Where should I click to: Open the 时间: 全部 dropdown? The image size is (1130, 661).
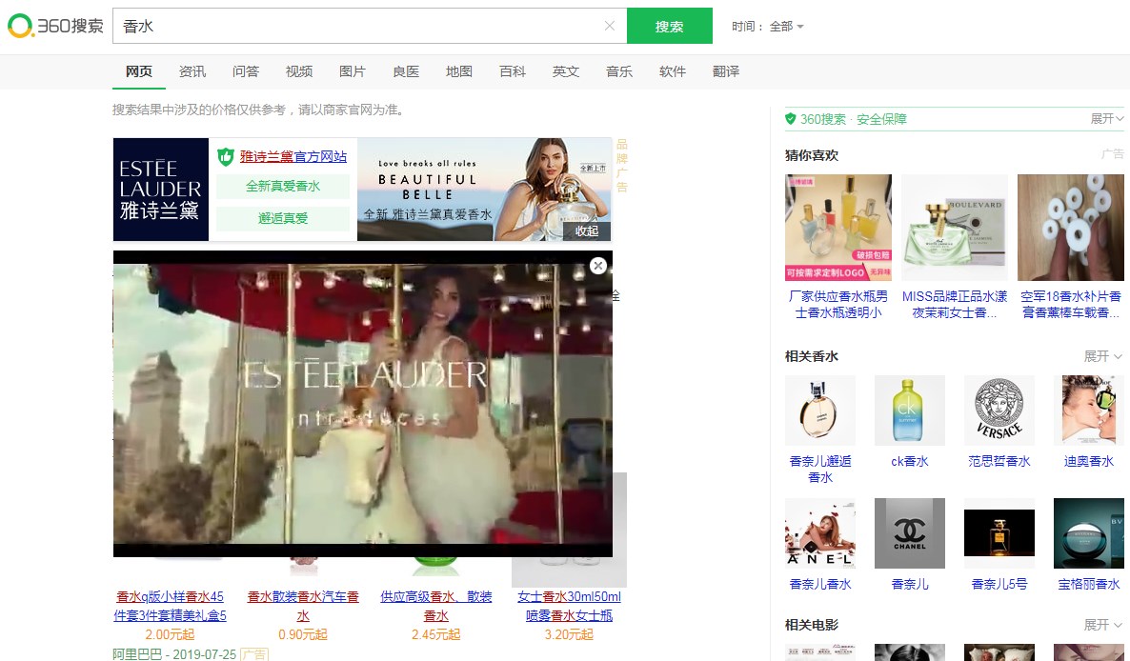pyautogui.click(x=768, y=27)
